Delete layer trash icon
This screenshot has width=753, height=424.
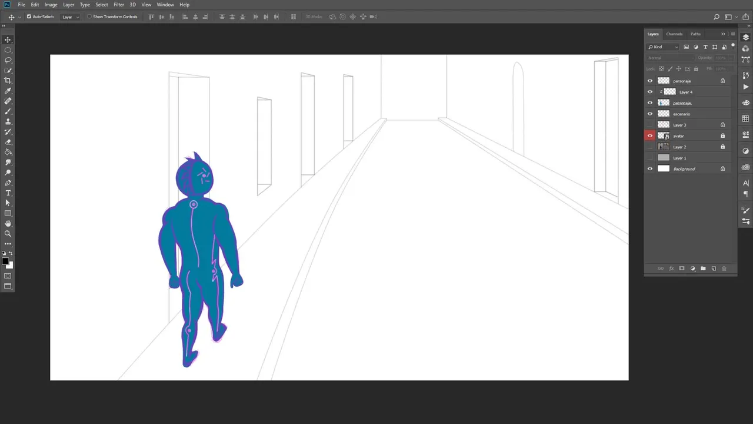coord(724,269)
